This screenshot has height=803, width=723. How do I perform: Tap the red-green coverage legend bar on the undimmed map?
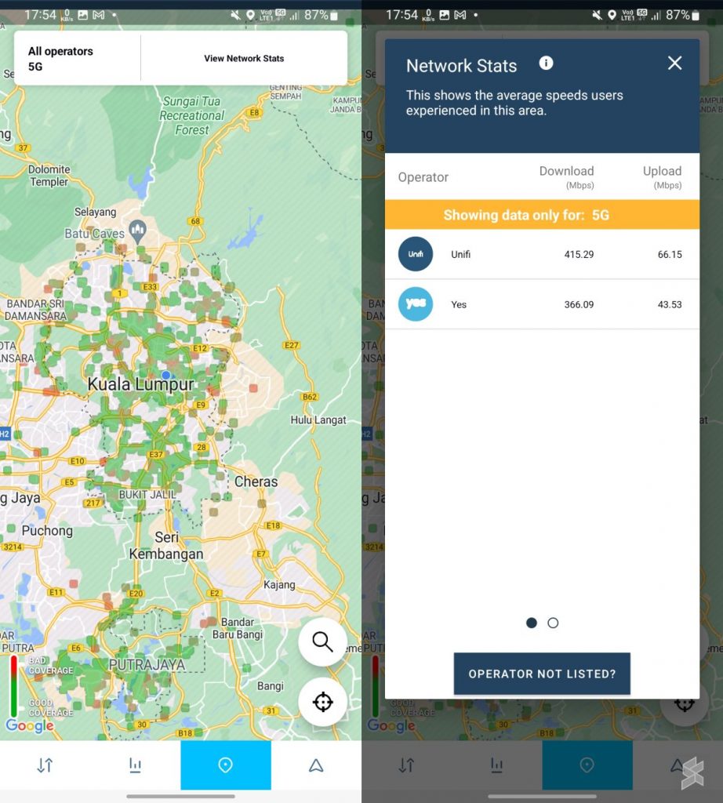[x=13, y=686]
